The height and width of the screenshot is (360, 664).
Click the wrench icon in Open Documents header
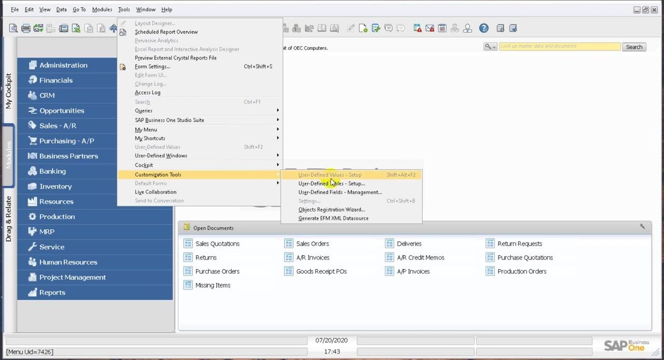[642, 227]
